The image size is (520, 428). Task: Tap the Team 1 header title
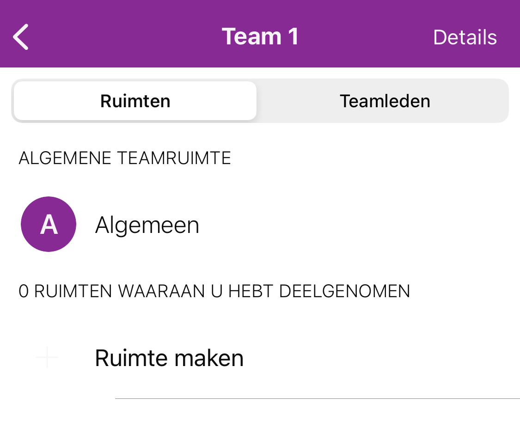[260, 37]
